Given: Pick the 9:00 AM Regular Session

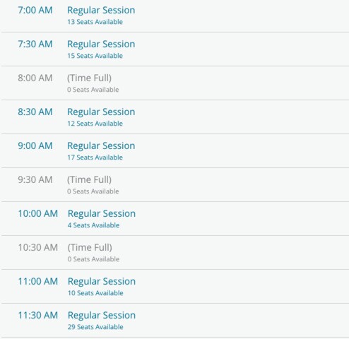Looking at the screenshot, I should tap(175, 151).
